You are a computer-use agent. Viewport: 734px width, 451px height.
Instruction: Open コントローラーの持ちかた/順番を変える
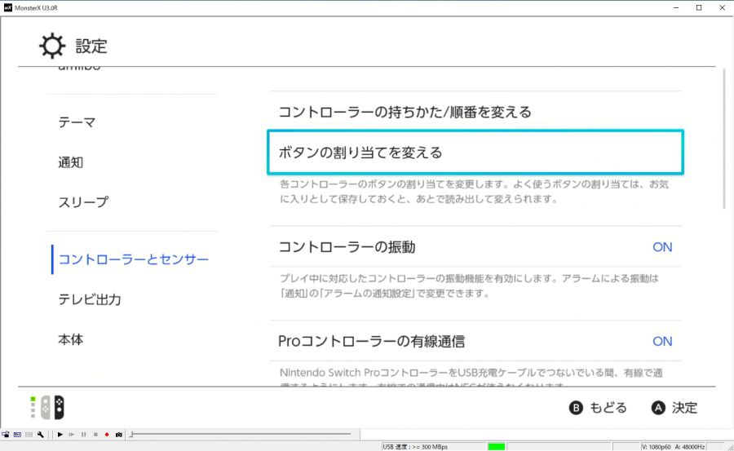pos(475,112)
